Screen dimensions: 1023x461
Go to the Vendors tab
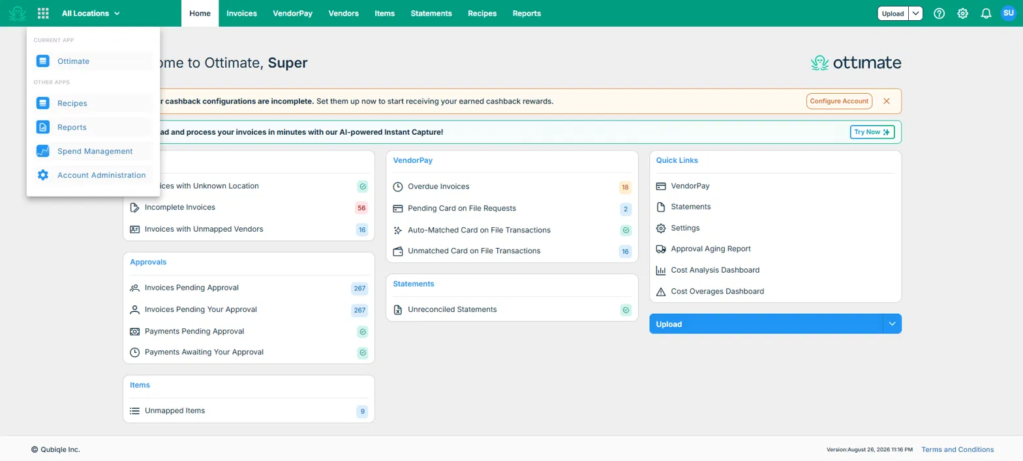(x=344, y=13)
